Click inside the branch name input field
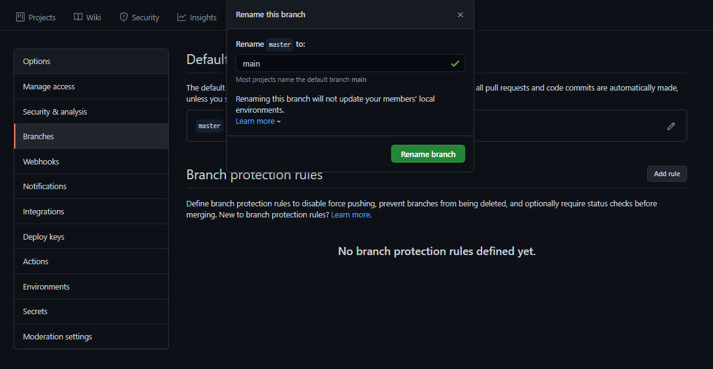Viewport: 713px width, 369px height. pyautogui.click(x=339, y=63)
